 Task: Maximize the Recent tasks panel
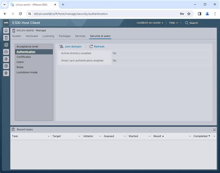(x=214, y=130)
